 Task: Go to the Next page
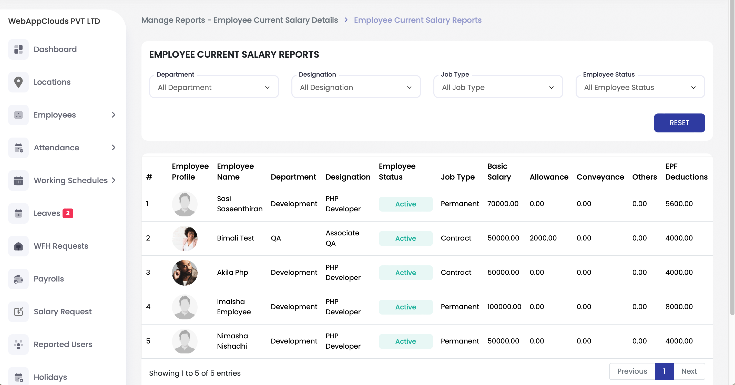[689, 371]
